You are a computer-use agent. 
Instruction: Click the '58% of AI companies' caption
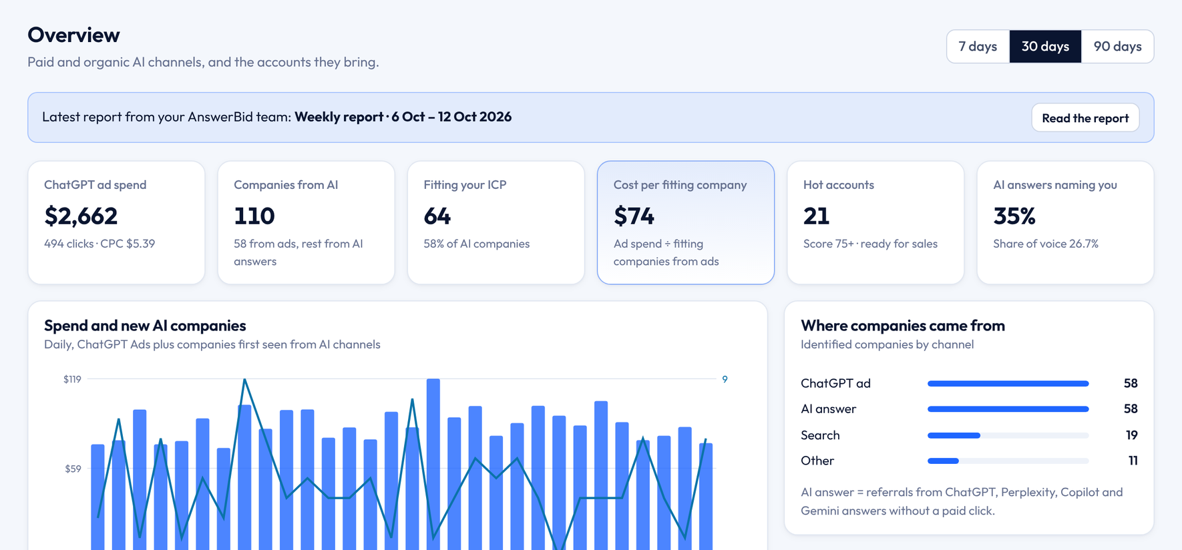pyautogui.click(x=477, y=244)
